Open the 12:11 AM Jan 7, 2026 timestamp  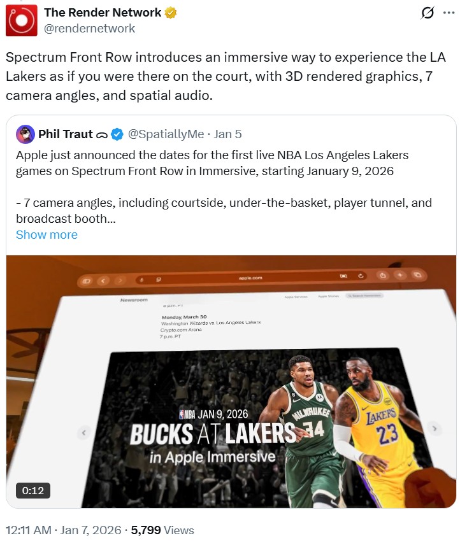click(65, 530)
